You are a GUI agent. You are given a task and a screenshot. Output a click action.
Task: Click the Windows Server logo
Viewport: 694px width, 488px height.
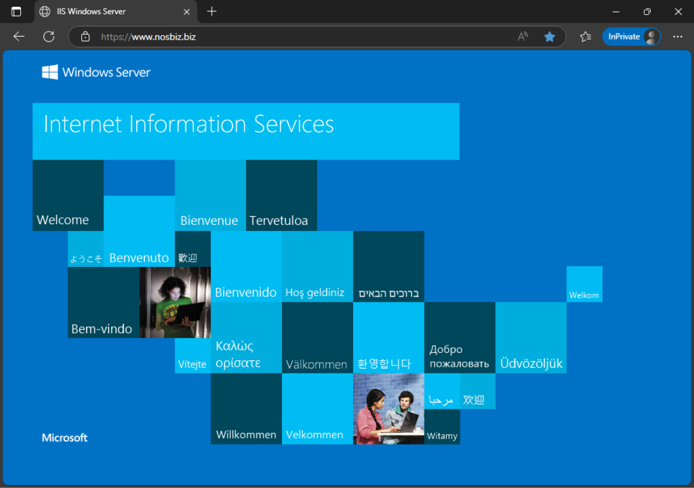(96, 72)
